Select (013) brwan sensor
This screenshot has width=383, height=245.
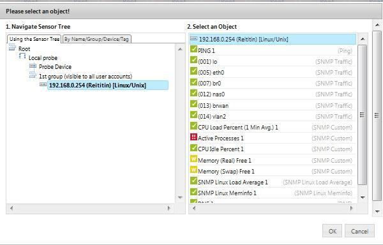273,105
